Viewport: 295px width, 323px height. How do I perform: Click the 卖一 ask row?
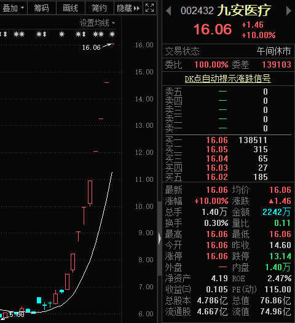point(228,128)
